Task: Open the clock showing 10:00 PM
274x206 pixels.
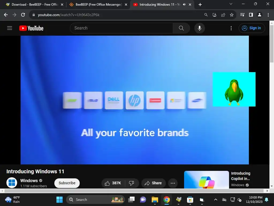Action: click(x=254, y=200)
